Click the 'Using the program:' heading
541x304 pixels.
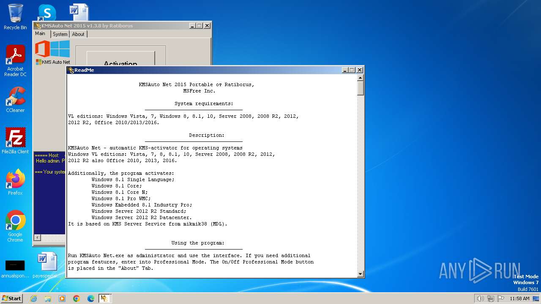point(198,243)
